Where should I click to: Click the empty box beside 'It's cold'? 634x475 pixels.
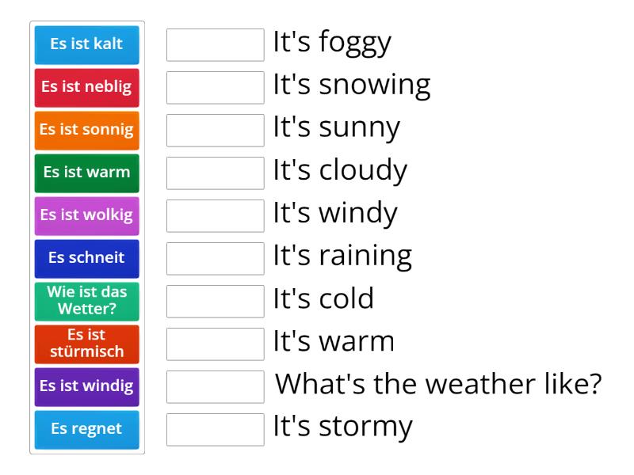click(216, 302)
